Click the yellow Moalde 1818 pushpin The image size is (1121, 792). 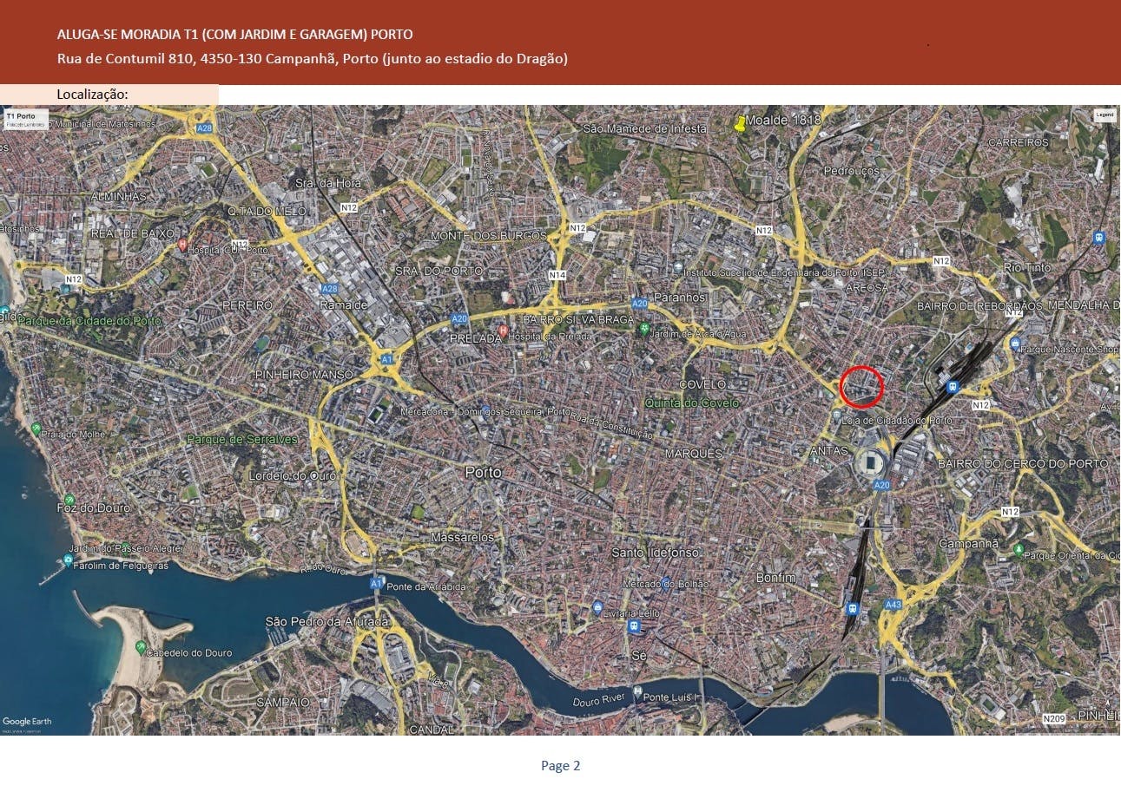coord(740,123)
